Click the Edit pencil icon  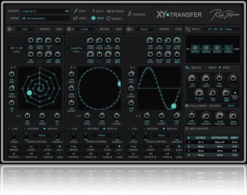click(76, 11)
